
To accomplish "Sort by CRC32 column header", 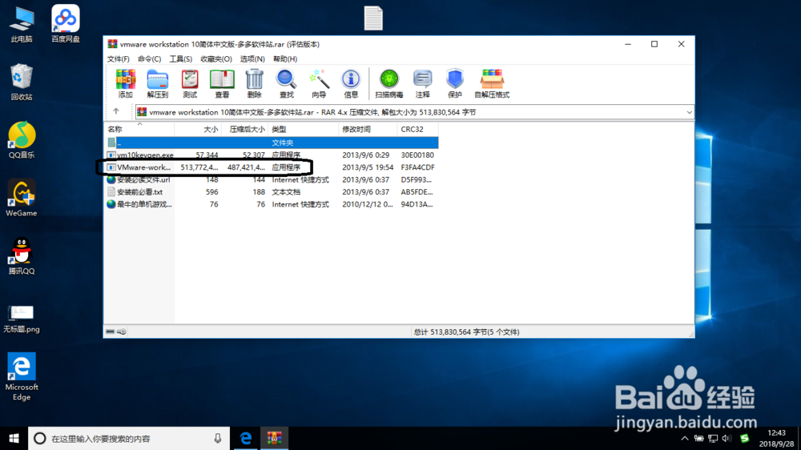I will pos(417,129).
